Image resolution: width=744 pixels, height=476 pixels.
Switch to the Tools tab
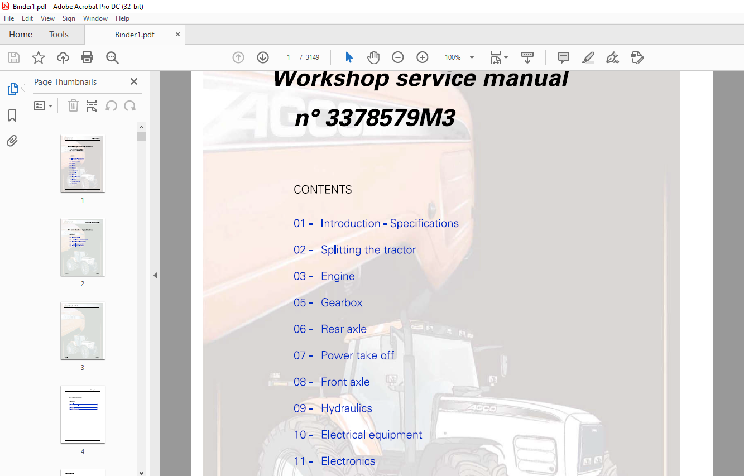click(x=59, y=35)
